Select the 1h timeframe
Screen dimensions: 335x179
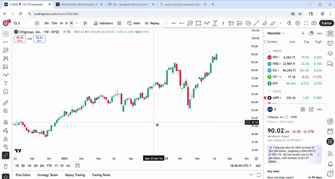coord(61,23)
